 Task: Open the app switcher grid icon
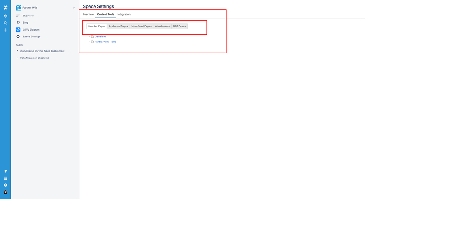coord(5,178)
